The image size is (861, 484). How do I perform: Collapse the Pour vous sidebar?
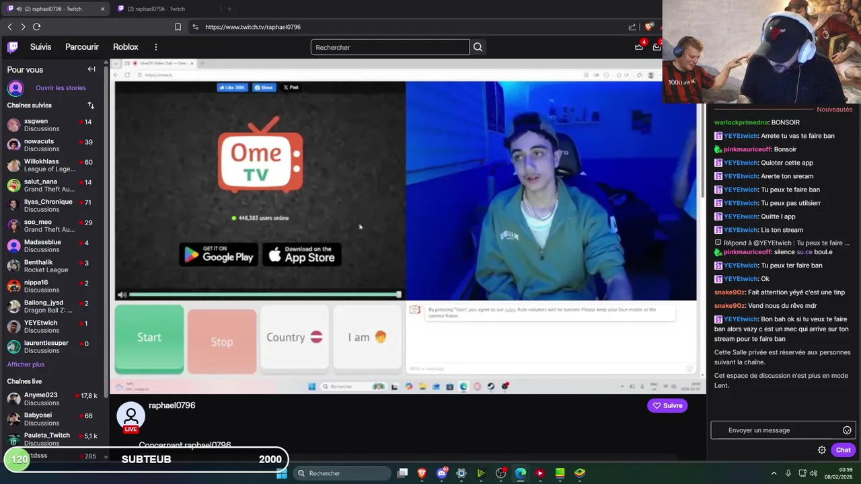coord(91,69)
